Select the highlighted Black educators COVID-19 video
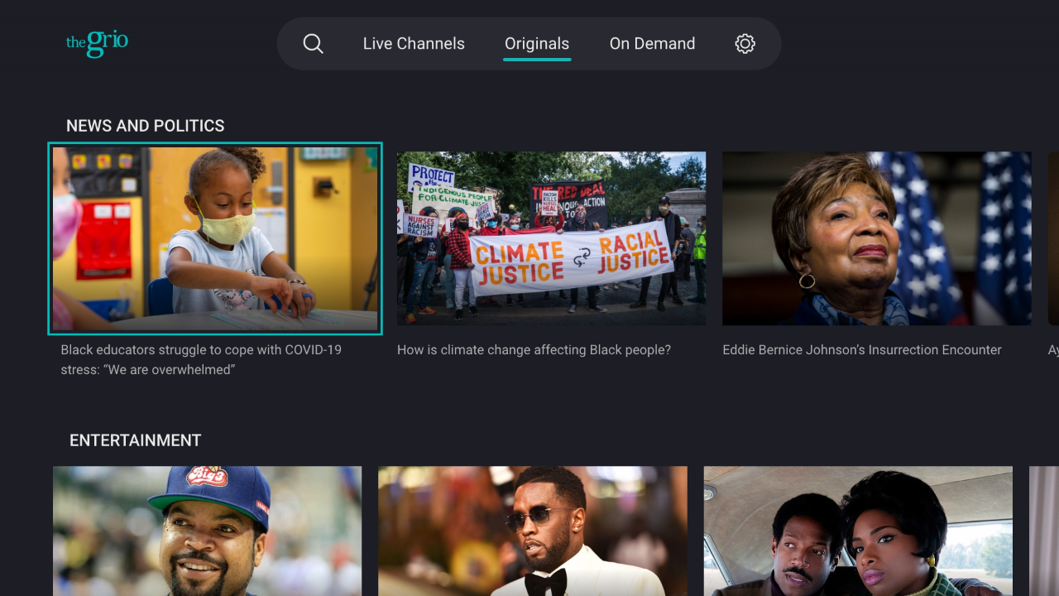Image resolution: width=1059 pixels, height=596 pixels. (215, 238)
